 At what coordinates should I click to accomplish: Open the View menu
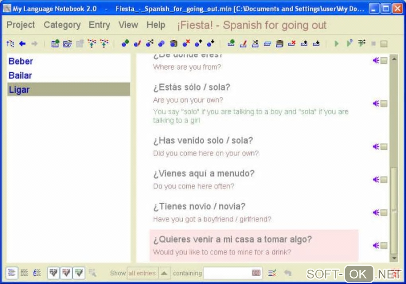128,25
